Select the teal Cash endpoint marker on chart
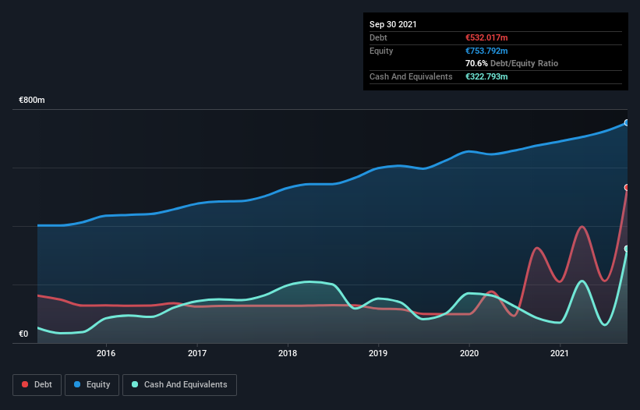Screen dimensions: 640x410 tap(627, 249)
